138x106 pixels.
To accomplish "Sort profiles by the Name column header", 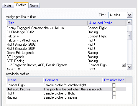I will pyautogui.click(x=25, y=80).
